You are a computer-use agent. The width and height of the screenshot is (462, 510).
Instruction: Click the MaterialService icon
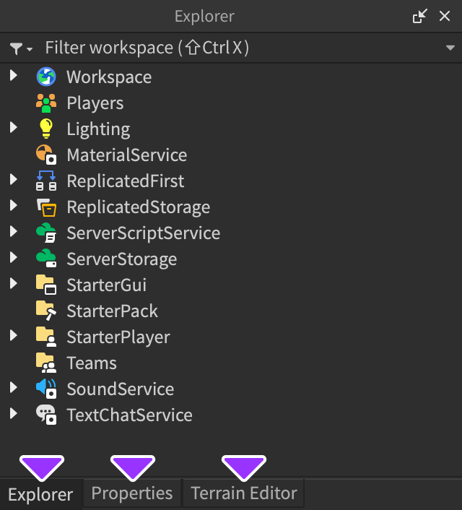pos(46,155)
